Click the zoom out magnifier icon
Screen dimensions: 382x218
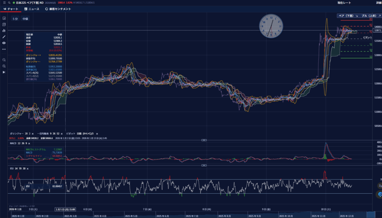click(x=4, y=60)
